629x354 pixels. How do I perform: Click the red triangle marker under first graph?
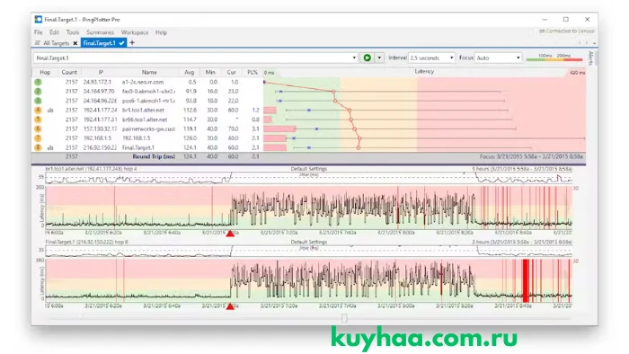pos(230,233)
